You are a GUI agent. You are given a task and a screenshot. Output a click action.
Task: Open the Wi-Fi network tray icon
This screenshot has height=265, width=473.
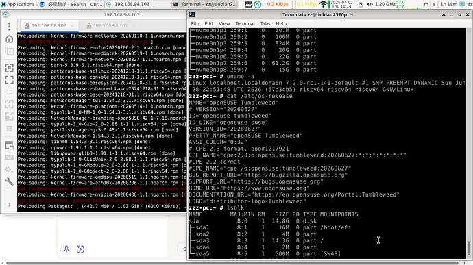(x=324, y=4)
